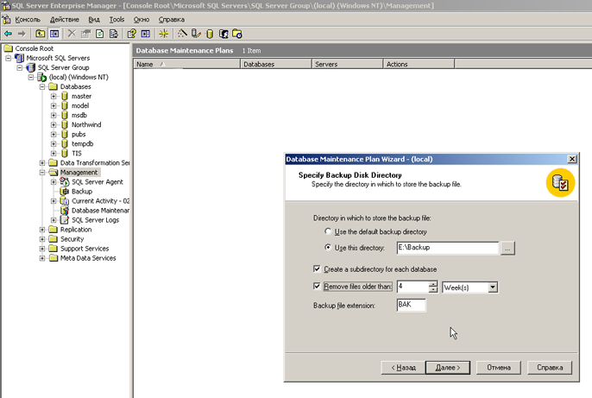Collapse the Databases tree node

pyautogui.click(x=42, y=87)
